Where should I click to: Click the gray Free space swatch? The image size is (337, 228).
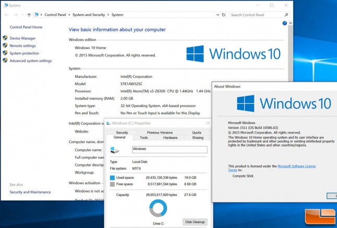[x=112, y=184]
